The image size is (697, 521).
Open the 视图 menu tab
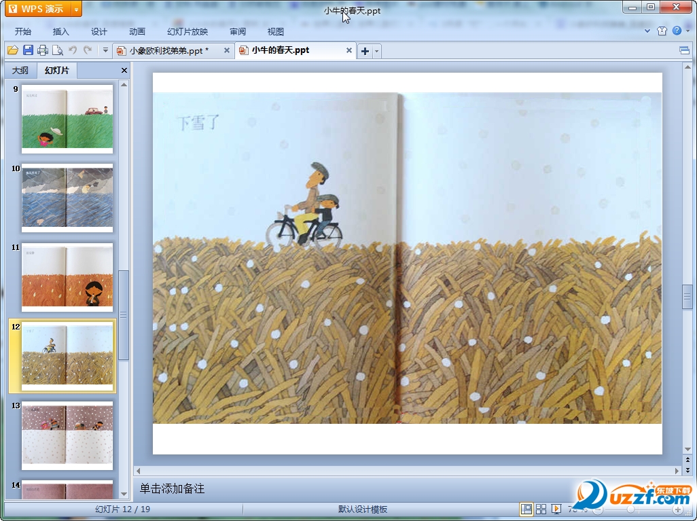[276, 31]
